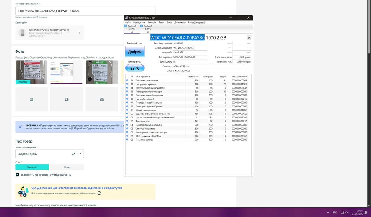This screenshot has height=217, width=371.
Task: Select disk C: tab with 50 °C
Action: click(x=148, y=29)
